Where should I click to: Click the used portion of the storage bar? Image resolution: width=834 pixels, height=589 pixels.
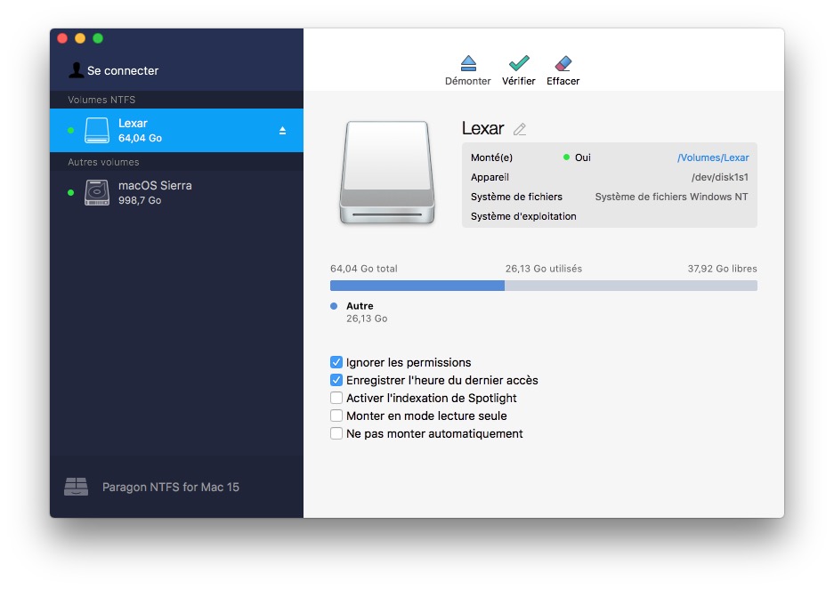tap(417, 286)
